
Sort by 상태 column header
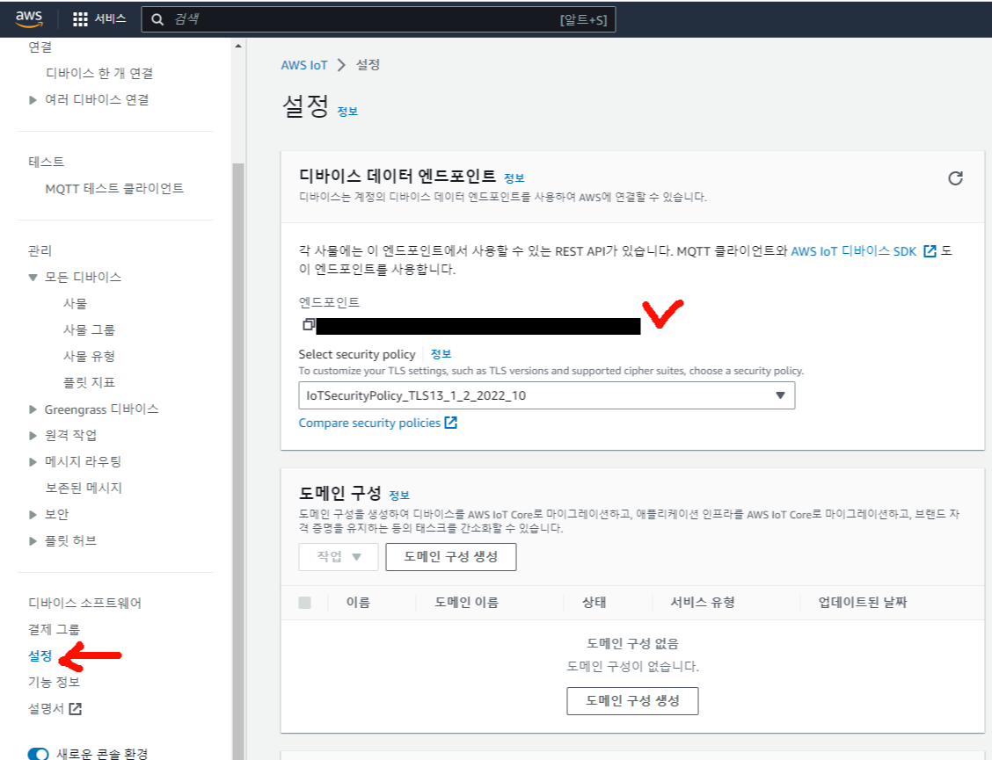tap(594, 603)
